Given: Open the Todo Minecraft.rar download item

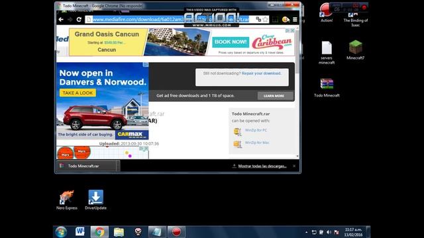Looking at the screenshot, I should (x=87, y=166).
